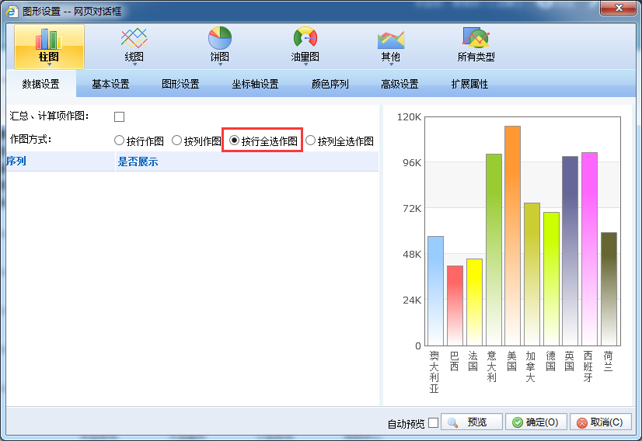Expand the dropdown arrow under 饼图
The image size is (642, 441).
tap(220, 64)
